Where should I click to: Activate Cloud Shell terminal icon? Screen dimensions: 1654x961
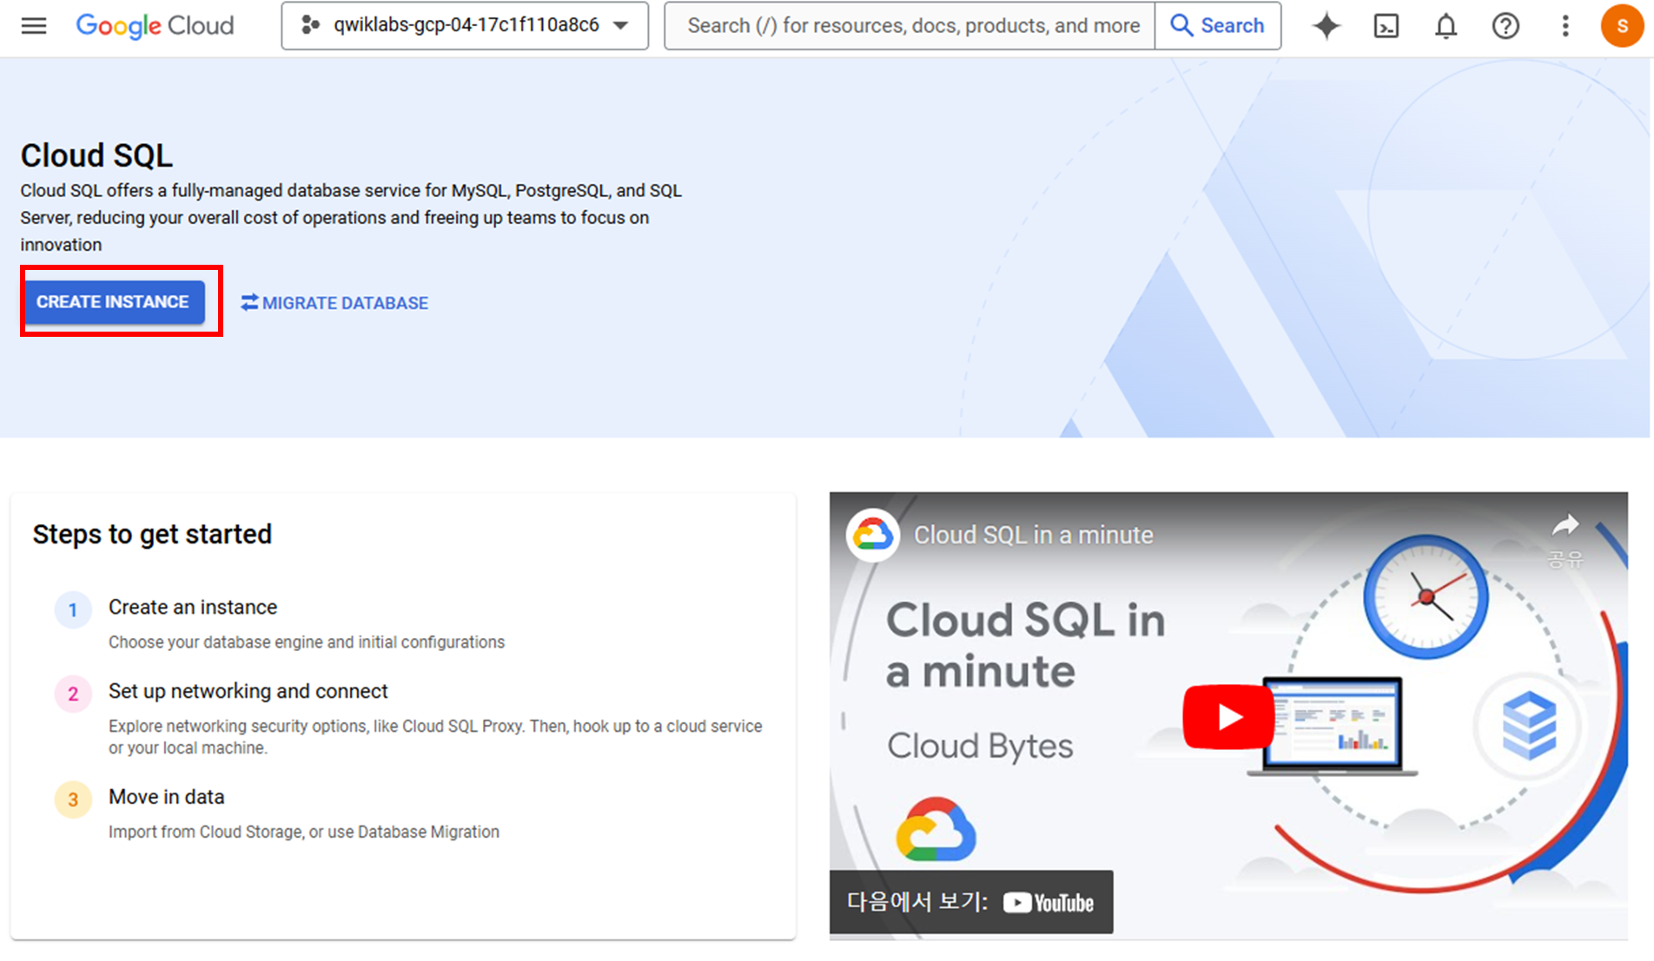[x=1386, y=26]
